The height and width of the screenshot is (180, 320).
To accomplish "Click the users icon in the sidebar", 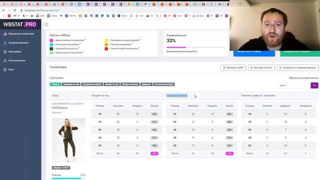I will pyautogui.click(x=5, y=60).
